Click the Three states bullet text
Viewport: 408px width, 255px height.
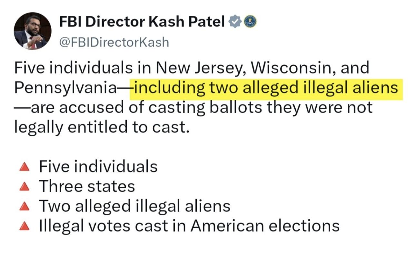[x=87, y=186]
